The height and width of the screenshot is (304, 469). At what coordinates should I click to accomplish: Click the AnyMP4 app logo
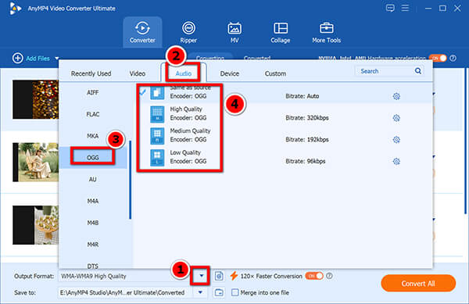point(15,9)
